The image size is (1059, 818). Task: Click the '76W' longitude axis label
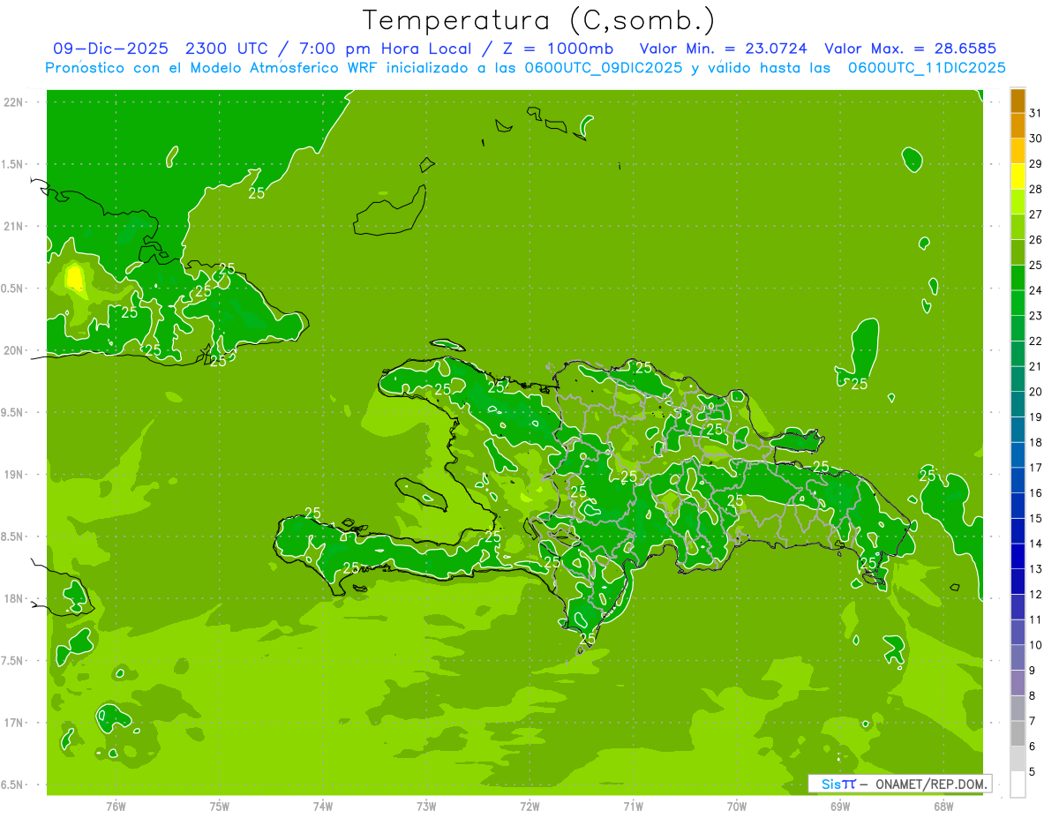[x=116, y=806]
